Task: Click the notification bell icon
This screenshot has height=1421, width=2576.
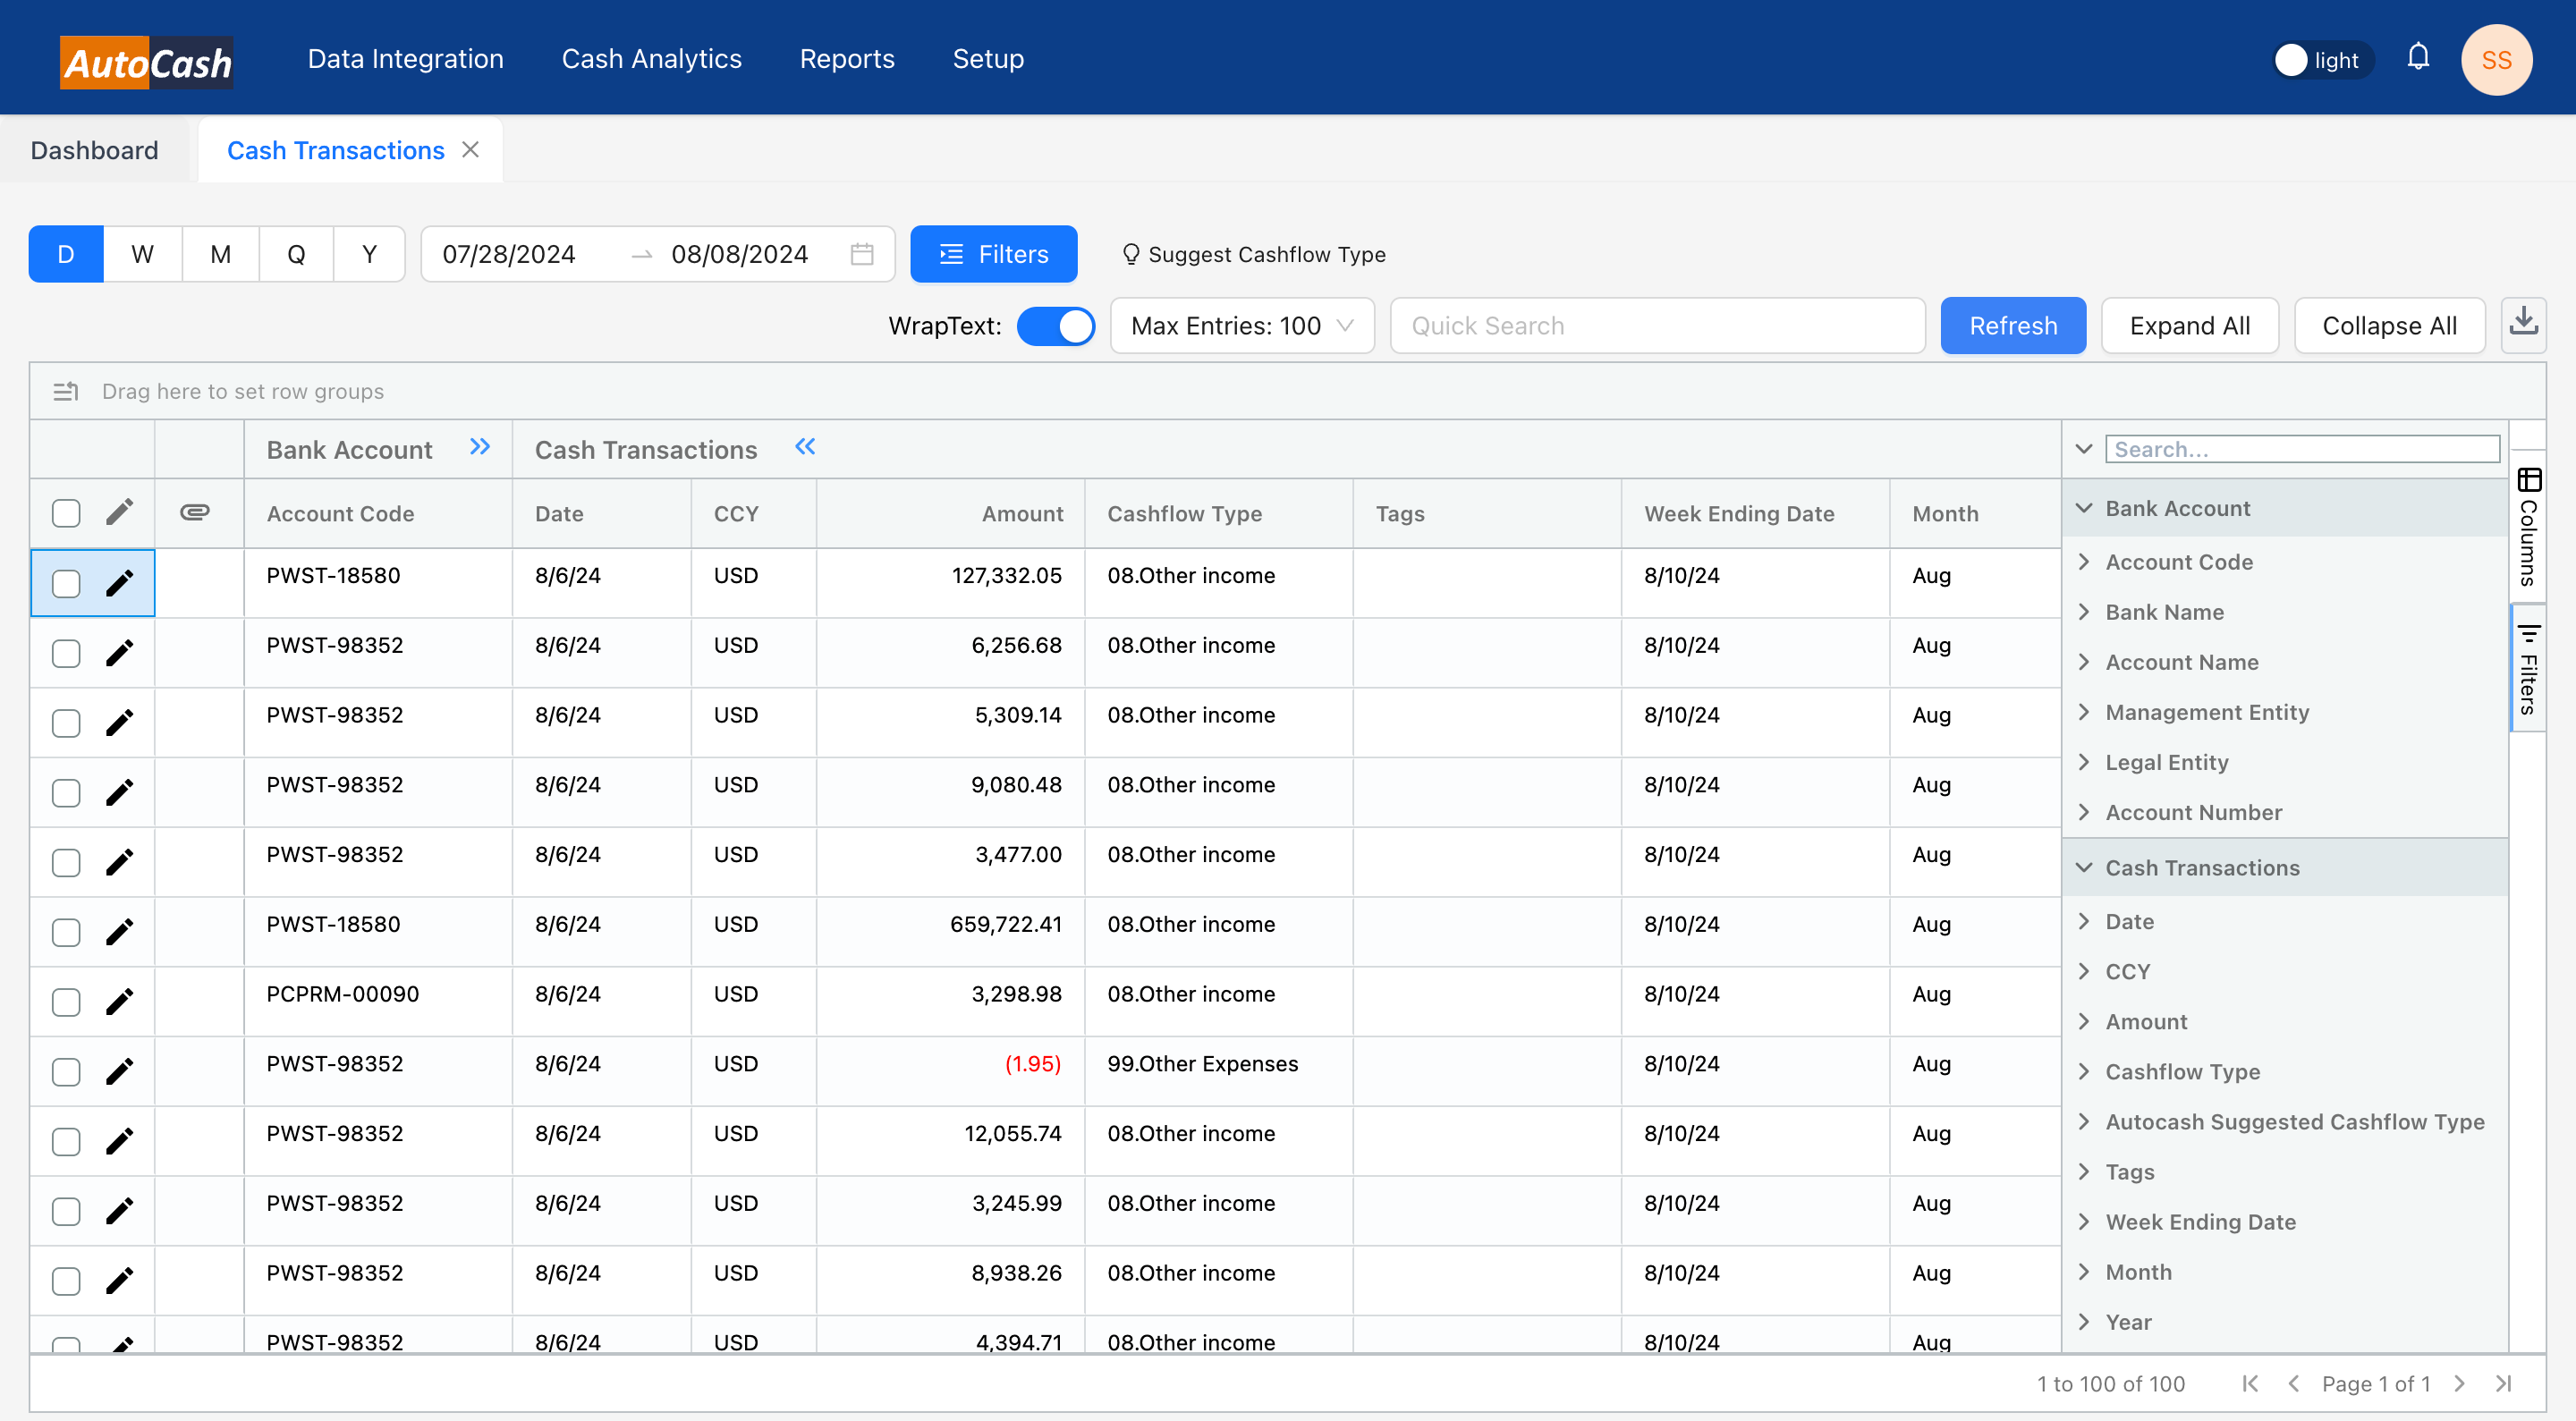Action: pos(2419,57)
